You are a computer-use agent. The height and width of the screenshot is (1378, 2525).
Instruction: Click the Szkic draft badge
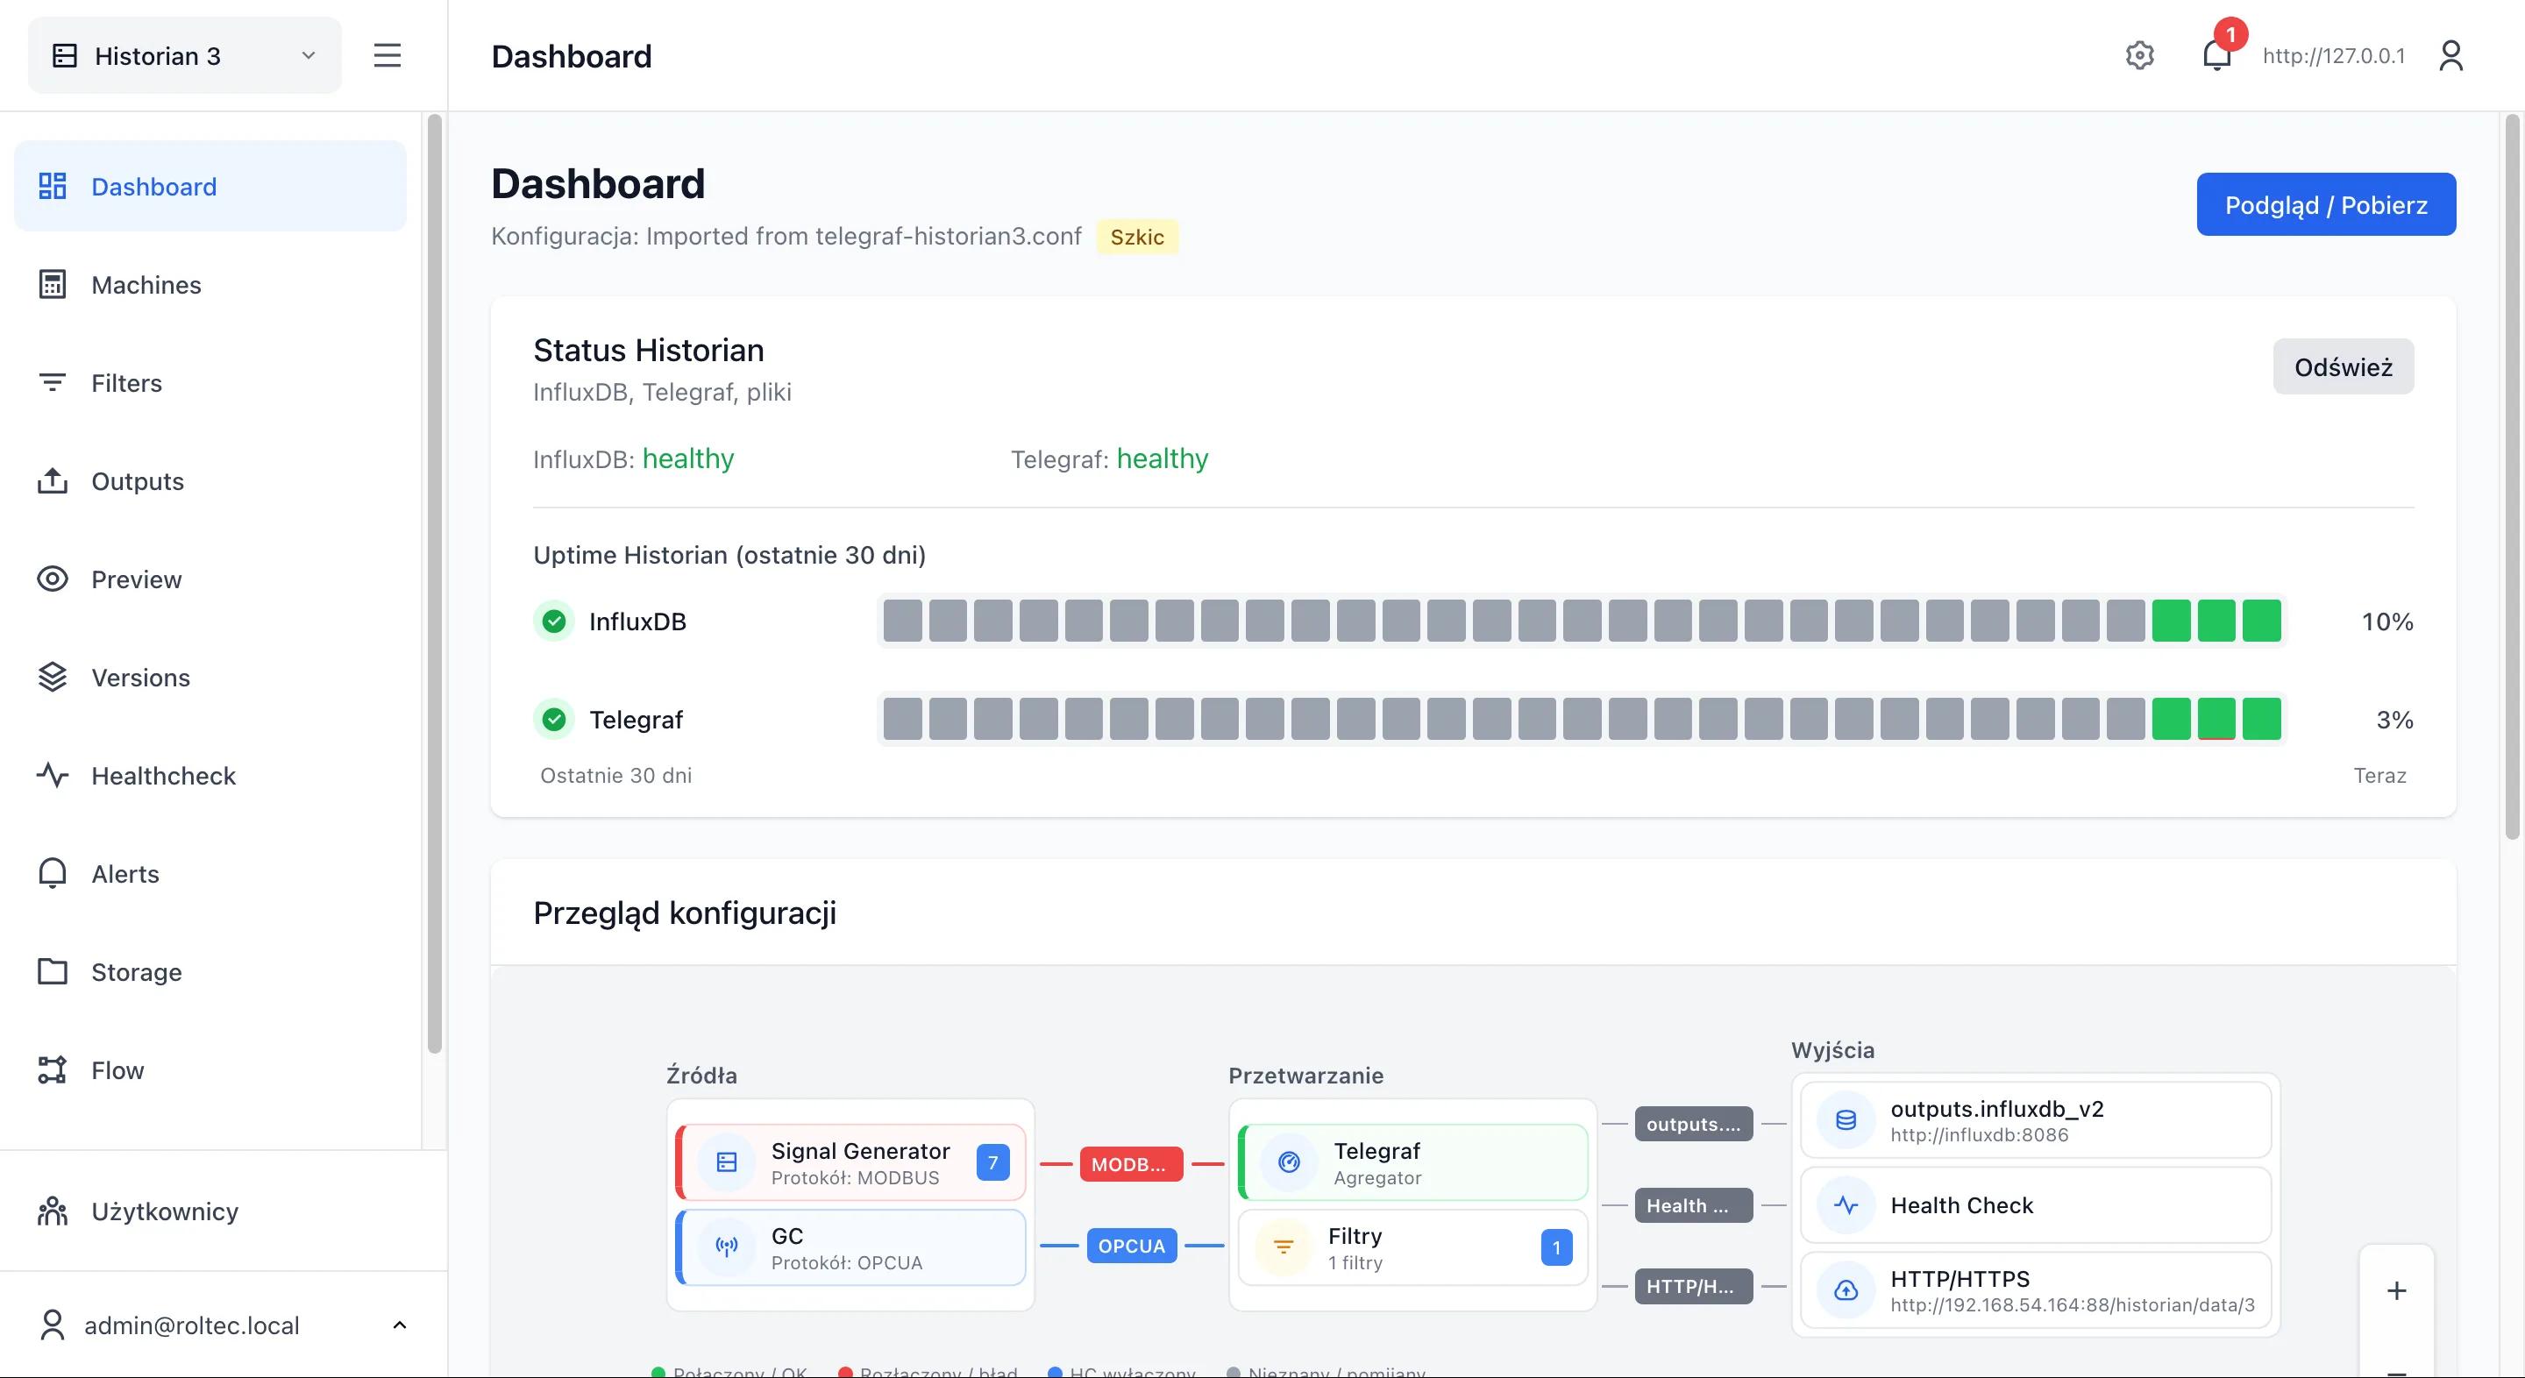pyautogui.click(x=1137, y=238)
